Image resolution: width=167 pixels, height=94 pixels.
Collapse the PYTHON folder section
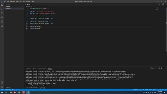click(x=8, y=7)
